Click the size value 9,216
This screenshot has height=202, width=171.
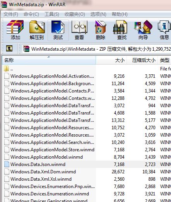coord(119,76)
